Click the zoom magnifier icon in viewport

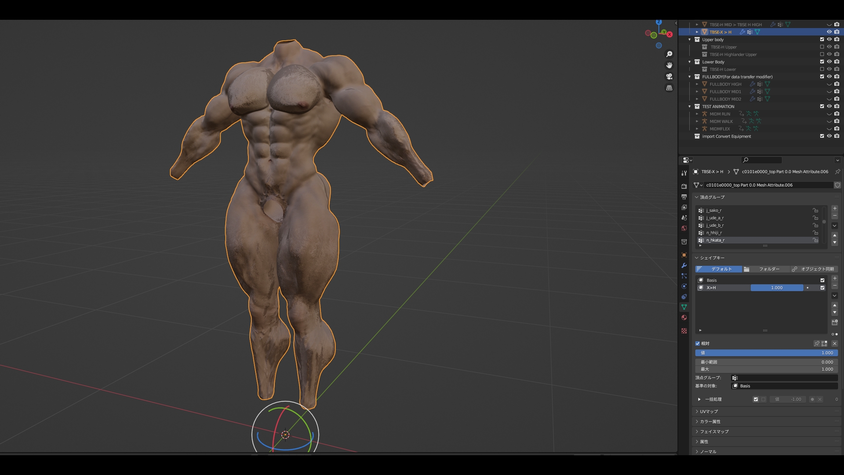669,54
